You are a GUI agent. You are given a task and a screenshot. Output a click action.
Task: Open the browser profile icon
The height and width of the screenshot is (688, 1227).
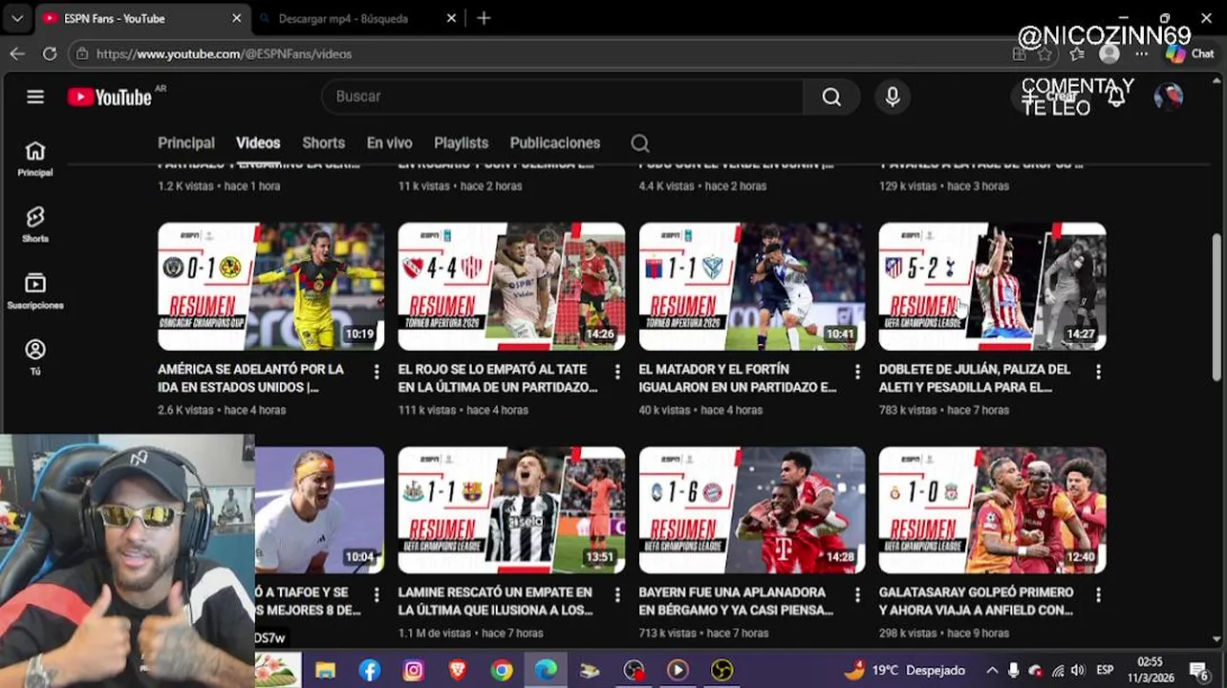pyautogui.click(x=1109, y=54)
